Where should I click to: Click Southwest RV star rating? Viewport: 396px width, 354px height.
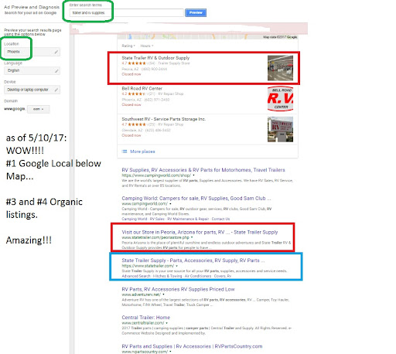137,124
